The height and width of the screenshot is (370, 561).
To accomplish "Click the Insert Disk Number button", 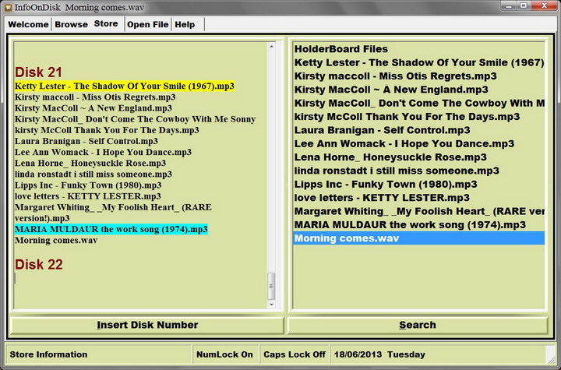I will tap(147, 325).
